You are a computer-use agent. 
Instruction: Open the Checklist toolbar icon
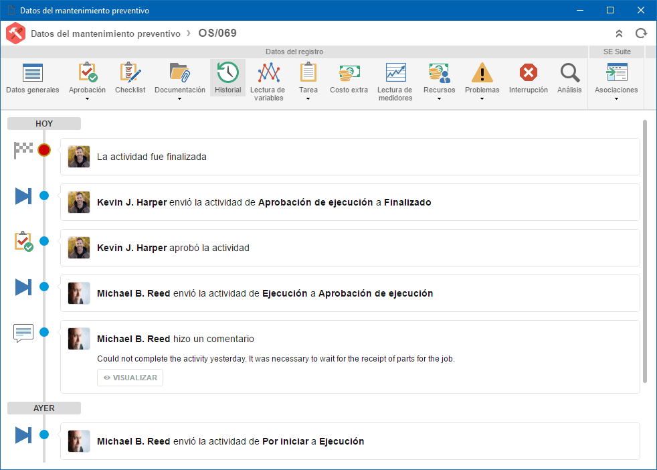[130, 72]
